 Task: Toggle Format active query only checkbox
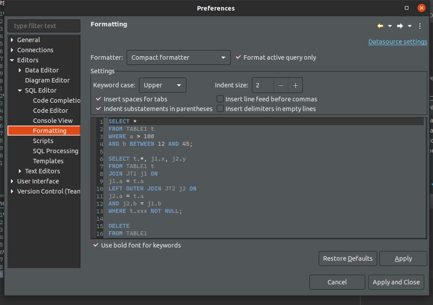pos(238,57)
